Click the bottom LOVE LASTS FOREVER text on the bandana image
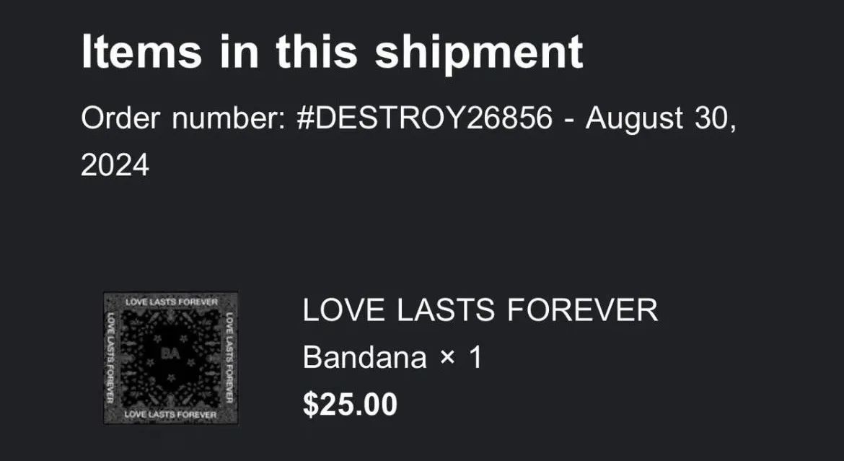The width and height of the screenshot is (844, 461). [x=171, y=414]
